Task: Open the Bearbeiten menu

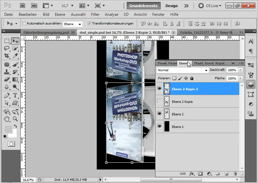Action: tap(28, 14)
